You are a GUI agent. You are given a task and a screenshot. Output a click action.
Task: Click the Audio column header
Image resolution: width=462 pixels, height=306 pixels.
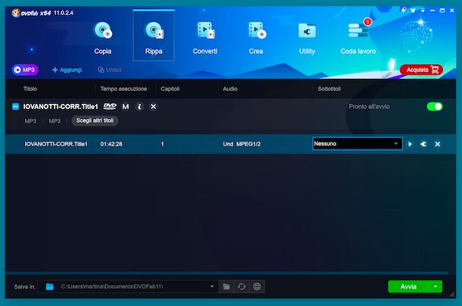[x=230, y=89]
